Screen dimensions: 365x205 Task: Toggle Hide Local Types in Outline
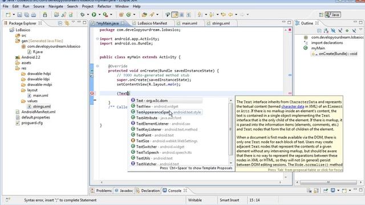[354, 31]
